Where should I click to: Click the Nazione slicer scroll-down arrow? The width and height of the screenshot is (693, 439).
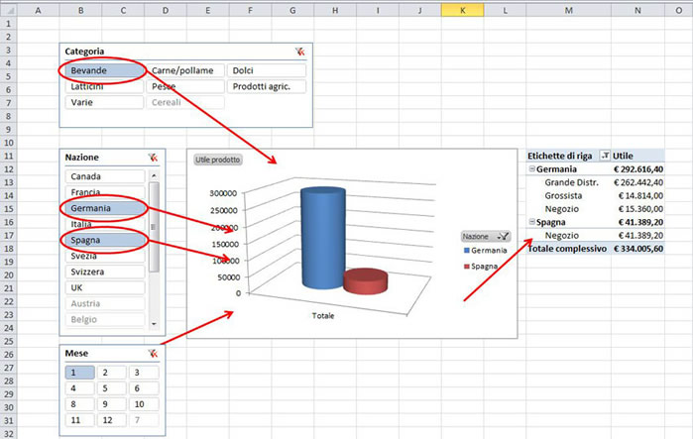pyautogui.click(x=154, y=324)
